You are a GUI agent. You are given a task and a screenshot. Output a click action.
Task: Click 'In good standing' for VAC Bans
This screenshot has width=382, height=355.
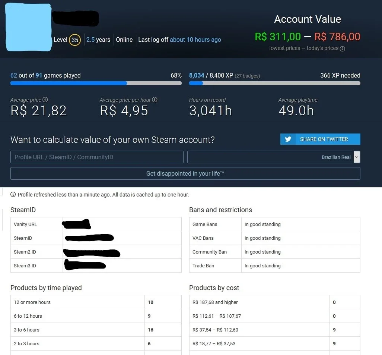click(262, 238)
